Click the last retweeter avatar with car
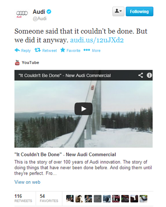Viewport: 166px width, 207px height. (x=143, y=199)
